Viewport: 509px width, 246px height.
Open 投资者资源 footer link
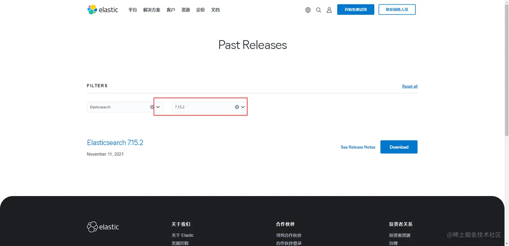[x=400, y=235]
